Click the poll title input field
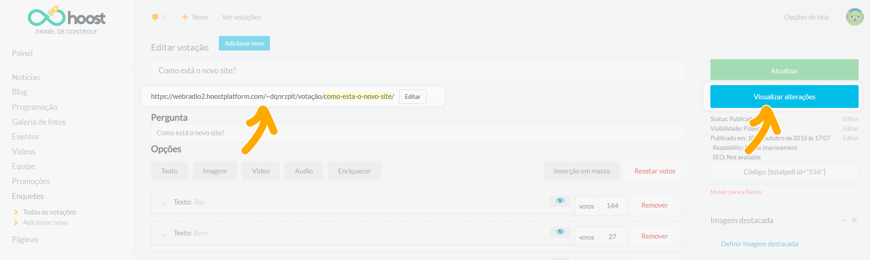 [x=418, y=71]
